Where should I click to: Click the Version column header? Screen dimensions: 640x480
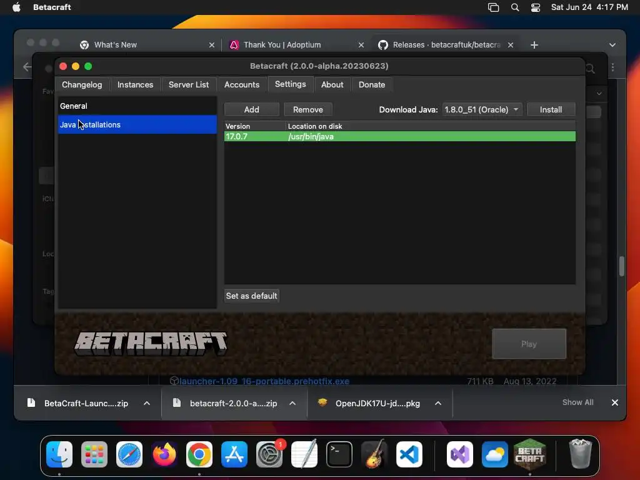point(255,126)
